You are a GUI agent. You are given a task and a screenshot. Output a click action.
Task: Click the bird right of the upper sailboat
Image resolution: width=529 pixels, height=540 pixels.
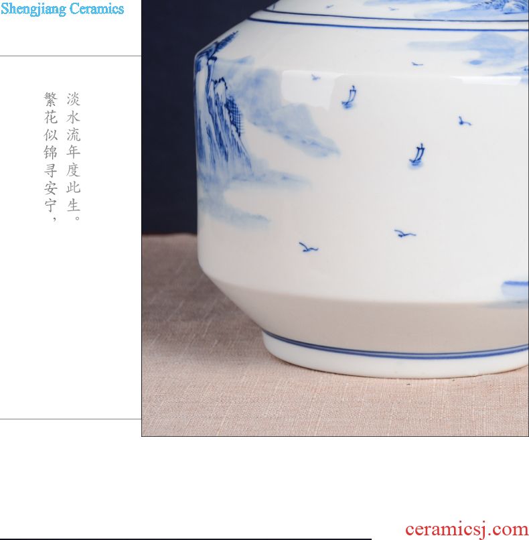pyautogui.click(x=464, y=121)
